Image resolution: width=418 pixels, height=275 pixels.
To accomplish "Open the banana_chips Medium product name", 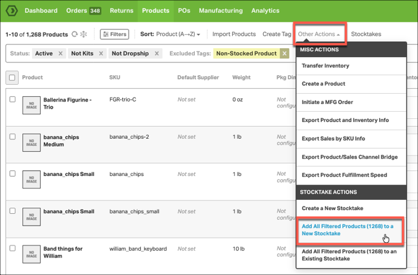I will 61,141.
